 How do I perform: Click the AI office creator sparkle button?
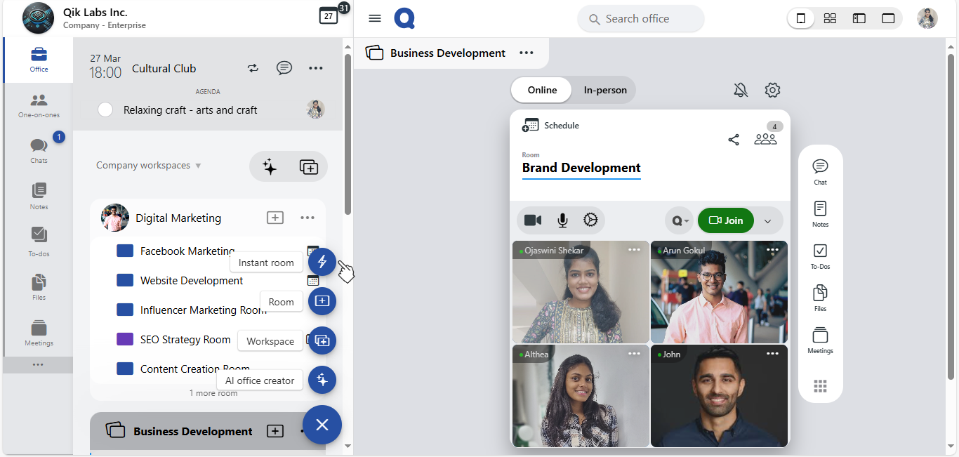point(322,380)
